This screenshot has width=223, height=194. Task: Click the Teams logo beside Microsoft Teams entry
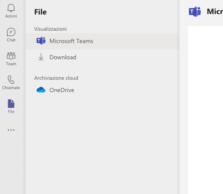[x=41, y=41]
